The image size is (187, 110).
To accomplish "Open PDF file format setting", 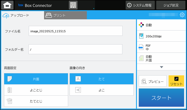I will click(x=161, y=47).
